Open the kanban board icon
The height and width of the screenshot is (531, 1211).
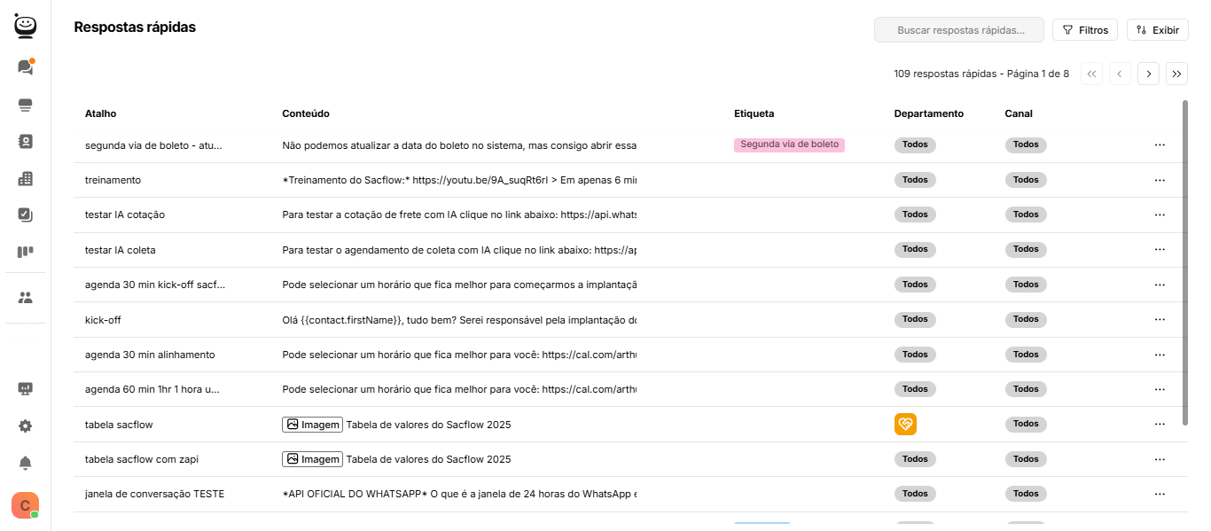pyautogui.click(x=25, y=252)
